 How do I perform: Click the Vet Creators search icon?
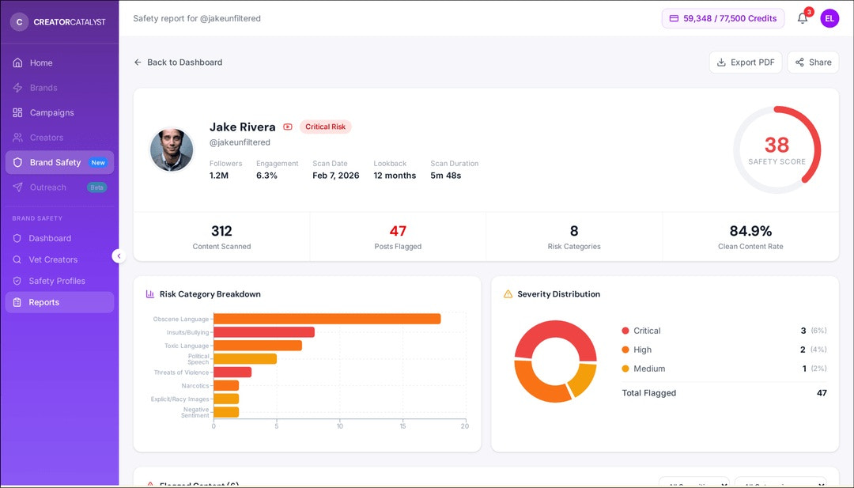[17, 259]
